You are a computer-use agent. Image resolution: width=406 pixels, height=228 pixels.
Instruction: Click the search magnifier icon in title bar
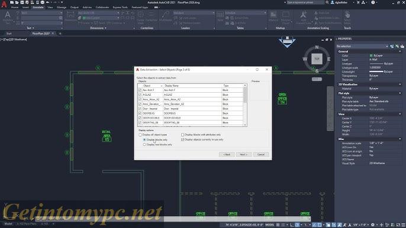327,2
